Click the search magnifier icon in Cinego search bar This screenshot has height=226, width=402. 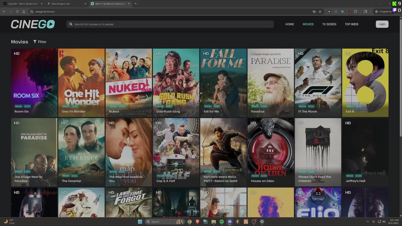pyautogui.click(x=71, y=24)
